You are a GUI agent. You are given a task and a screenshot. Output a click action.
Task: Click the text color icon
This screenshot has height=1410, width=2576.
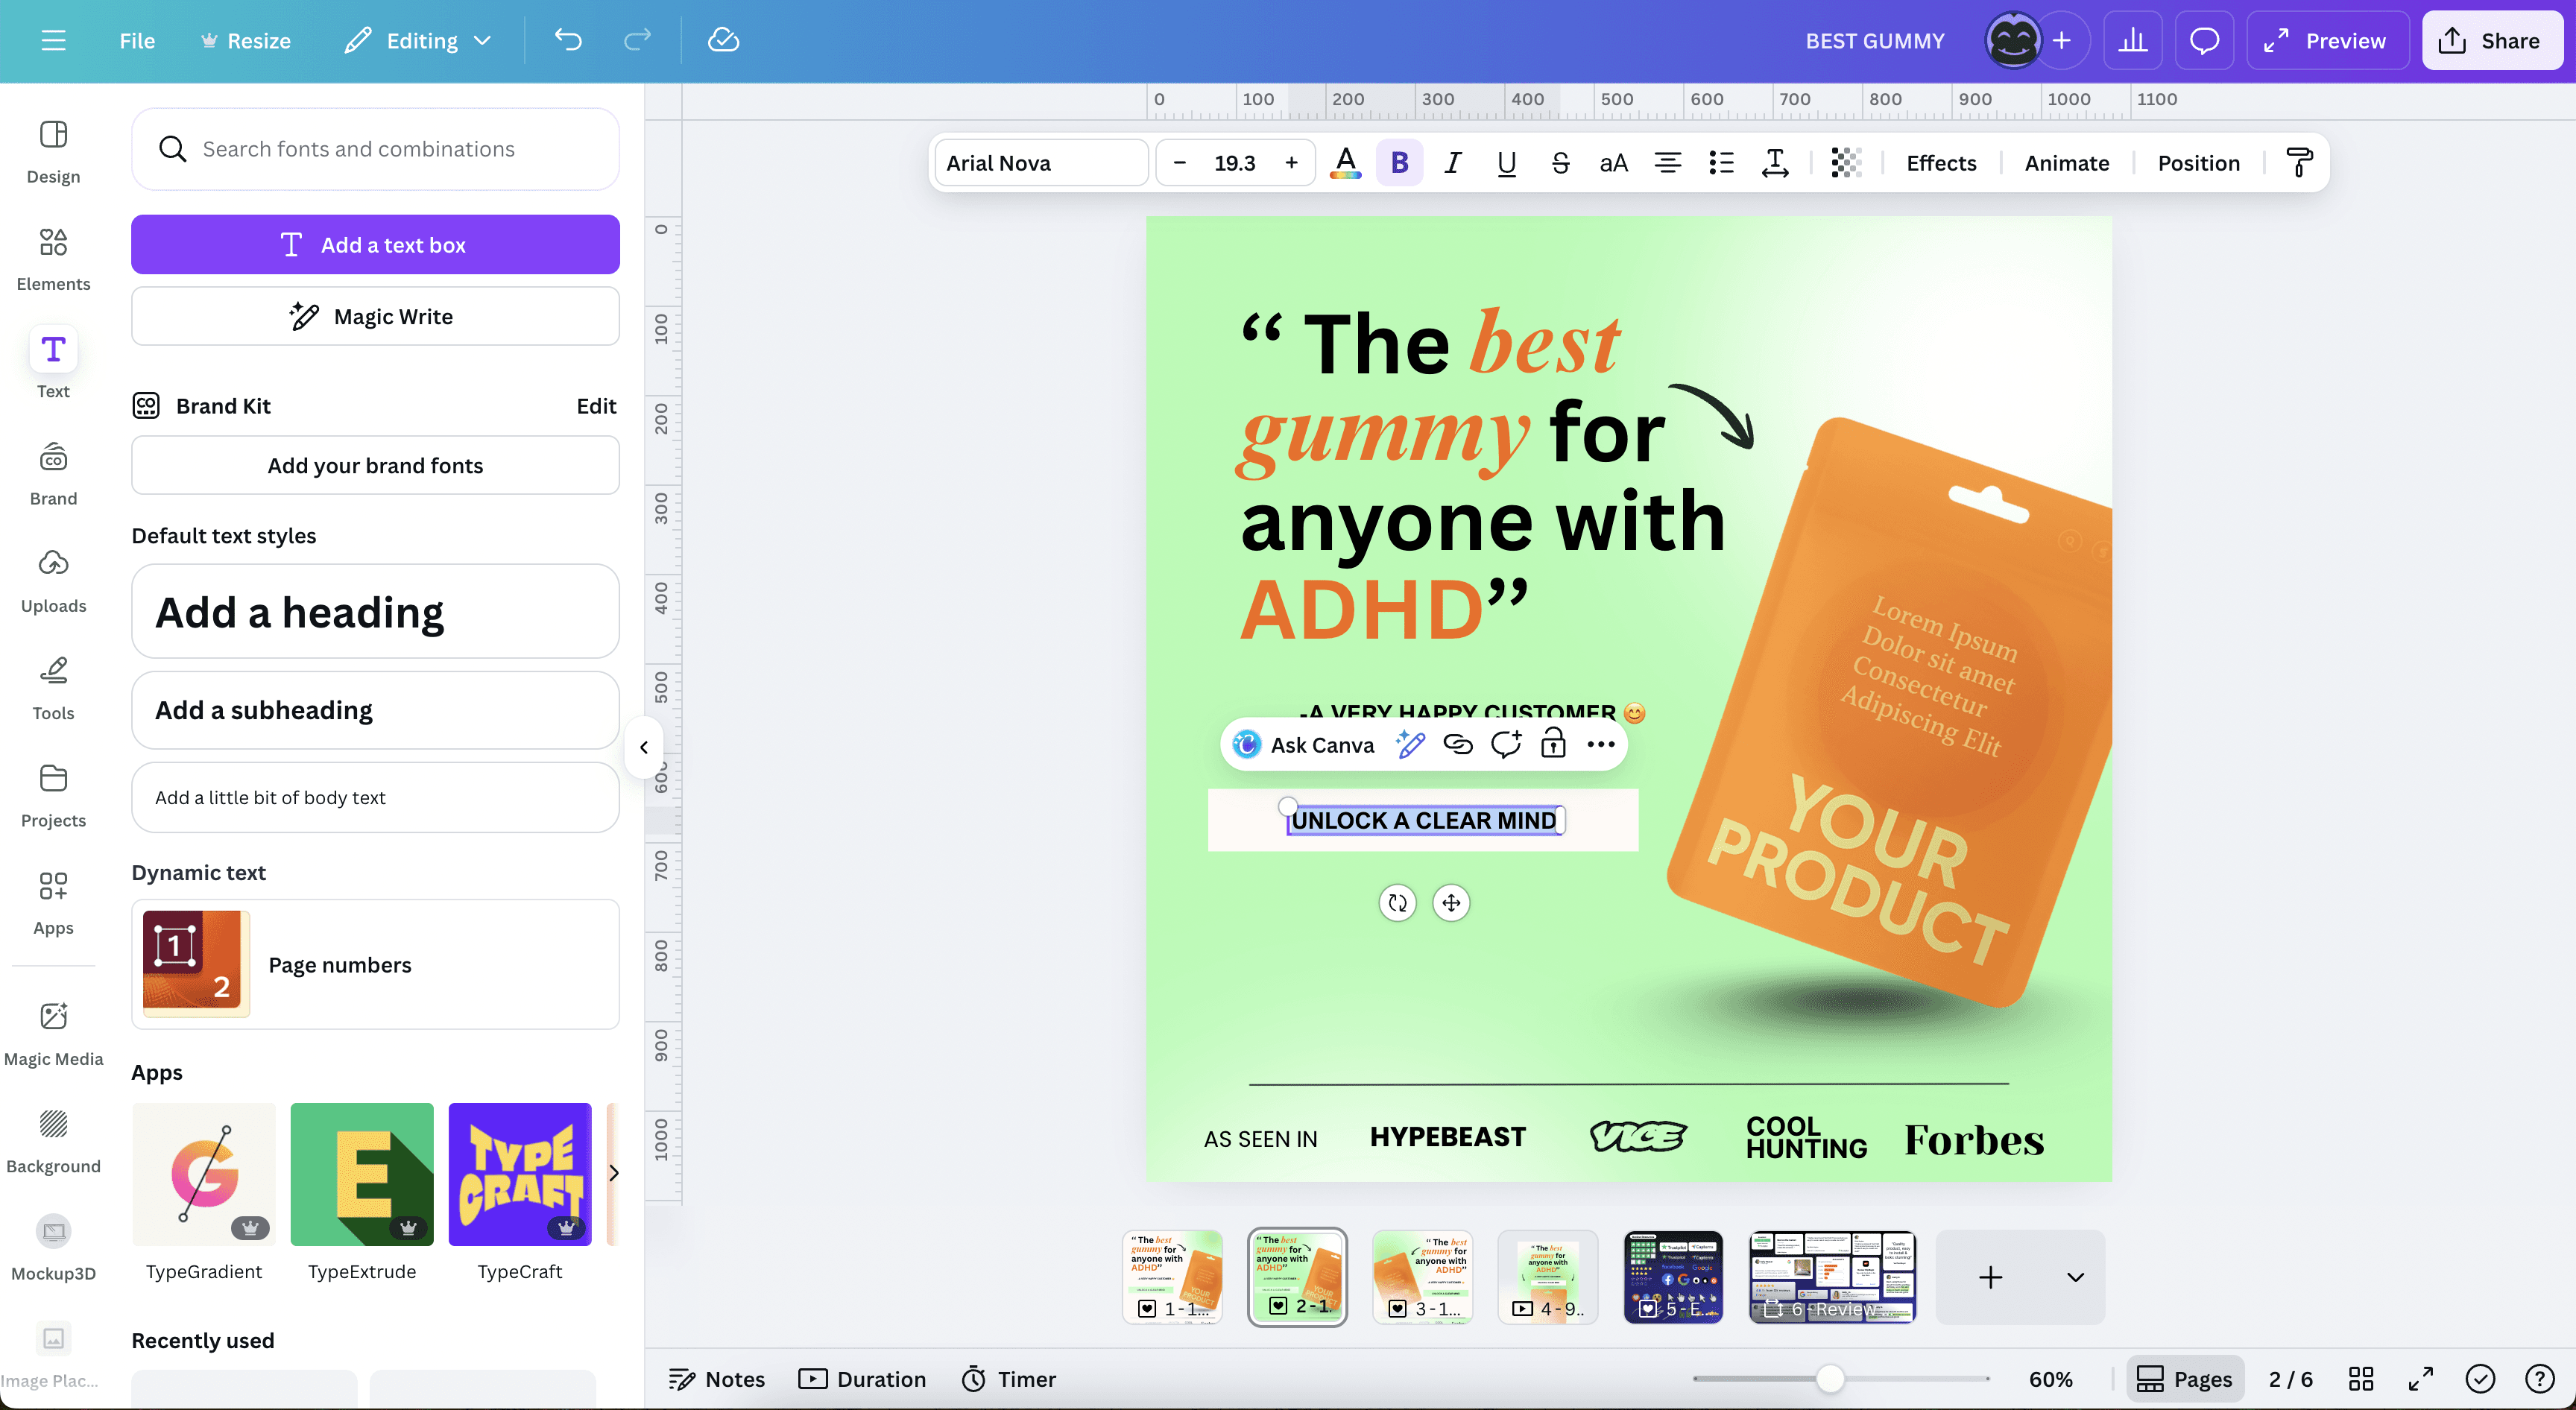pos(1346,163)
